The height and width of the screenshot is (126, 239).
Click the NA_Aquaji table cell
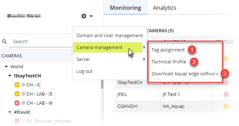[186, 106]
